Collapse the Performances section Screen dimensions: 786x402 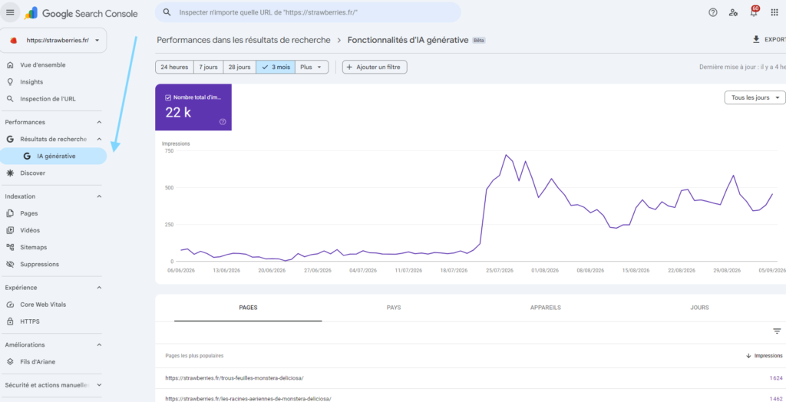point(99,122)
